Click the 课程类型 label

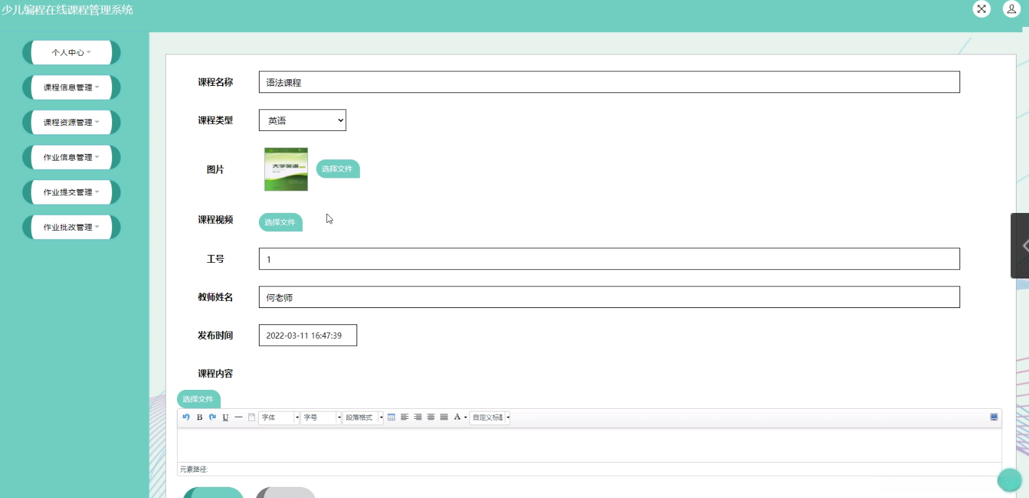click(x=216, y=120)
